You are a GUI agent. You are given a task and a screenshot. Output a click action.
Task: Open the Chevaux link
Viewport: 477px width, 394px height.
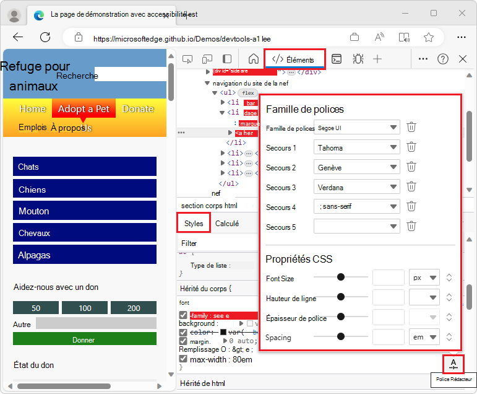pyautogui.click(x=85, y=232)
